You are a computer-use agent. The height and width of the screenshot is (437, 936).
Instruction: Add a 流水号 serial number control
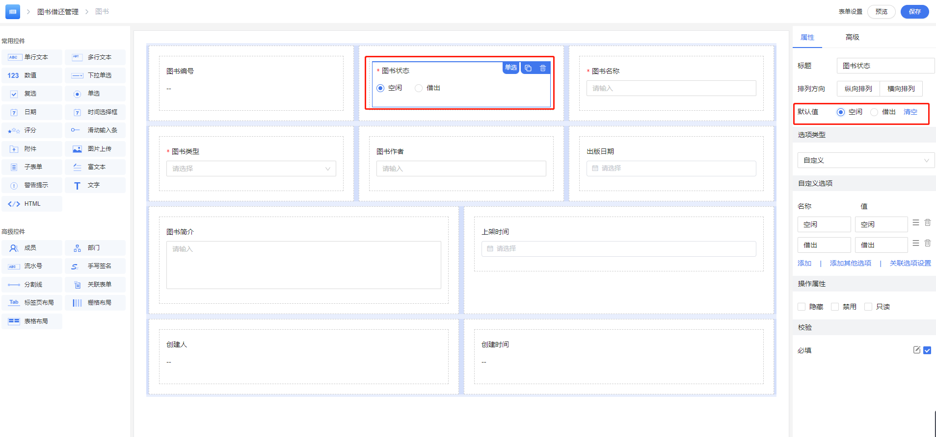pyautogui.click(x=32, y=266)
